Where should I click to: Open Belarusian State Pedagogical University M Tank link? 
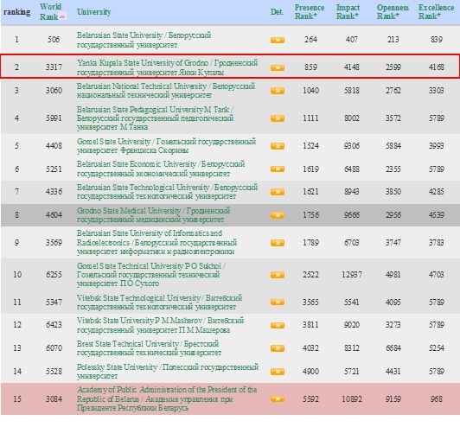pos(155,118)
